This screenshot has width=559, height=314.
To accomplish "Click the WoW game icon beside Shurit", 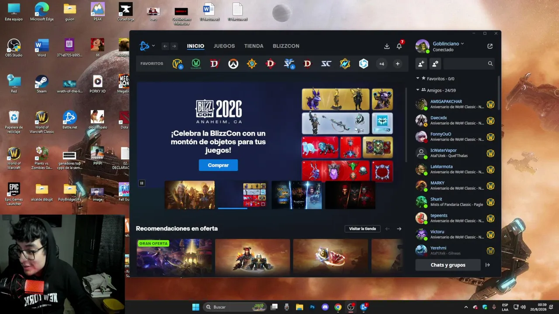I will pyautogui.click(x=490, y=202).
